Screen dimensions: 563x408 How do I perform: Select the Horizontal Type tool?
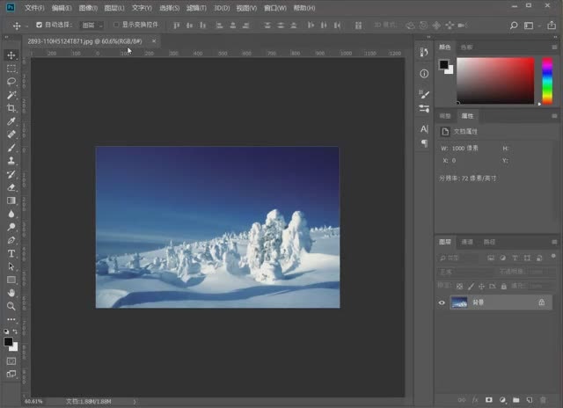coord(11,253)
